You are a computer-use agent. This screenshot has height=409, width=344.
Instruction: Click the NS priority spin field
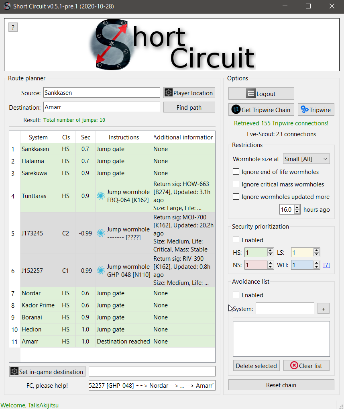(256, 265)
